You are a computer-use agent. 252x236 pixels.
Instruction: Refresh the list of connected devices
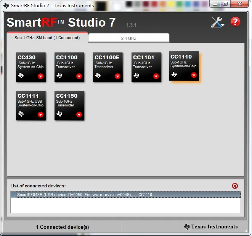(x=235, y=186)
